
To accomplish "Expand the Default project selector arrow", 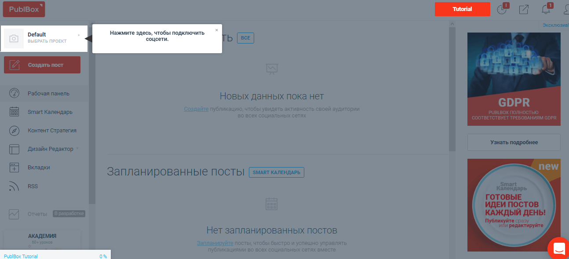I will 79,35.
